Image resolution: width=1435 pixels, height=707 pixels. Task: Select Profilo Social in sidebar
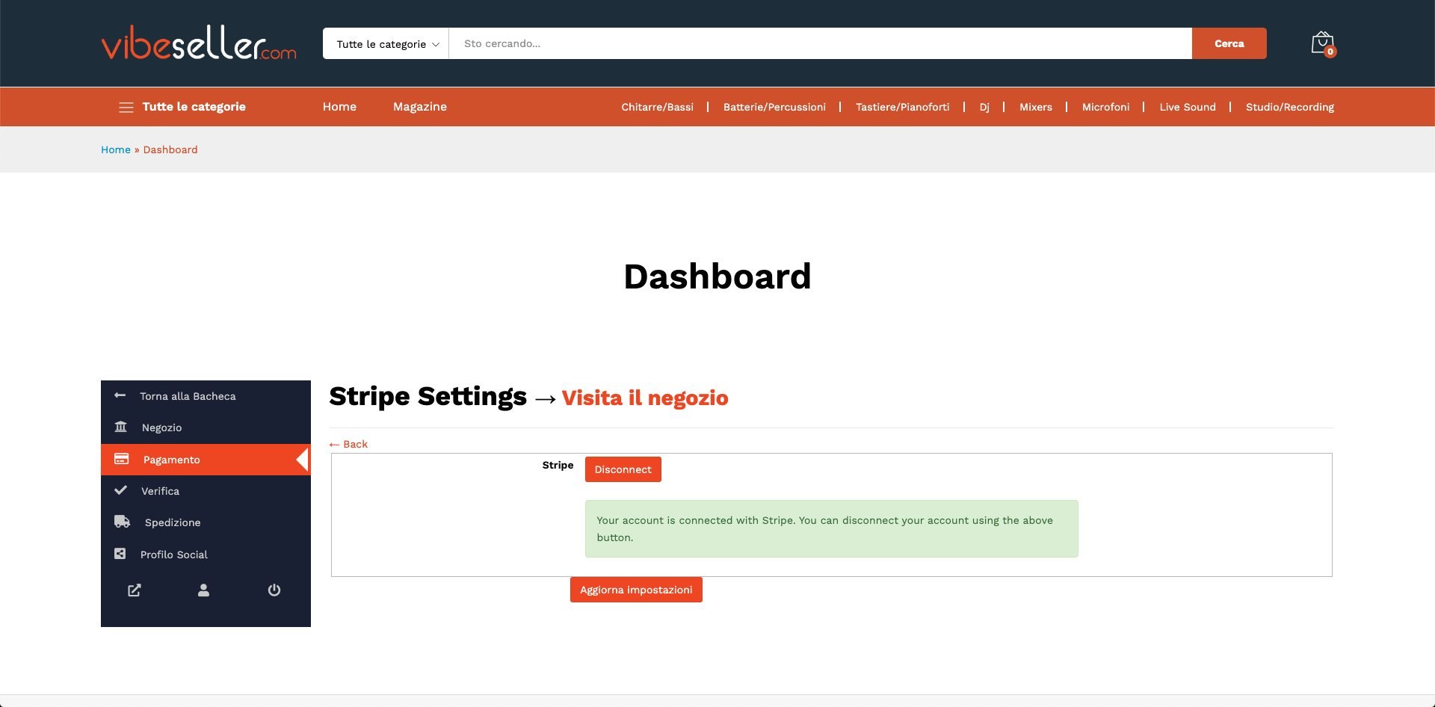pos(206,555)
